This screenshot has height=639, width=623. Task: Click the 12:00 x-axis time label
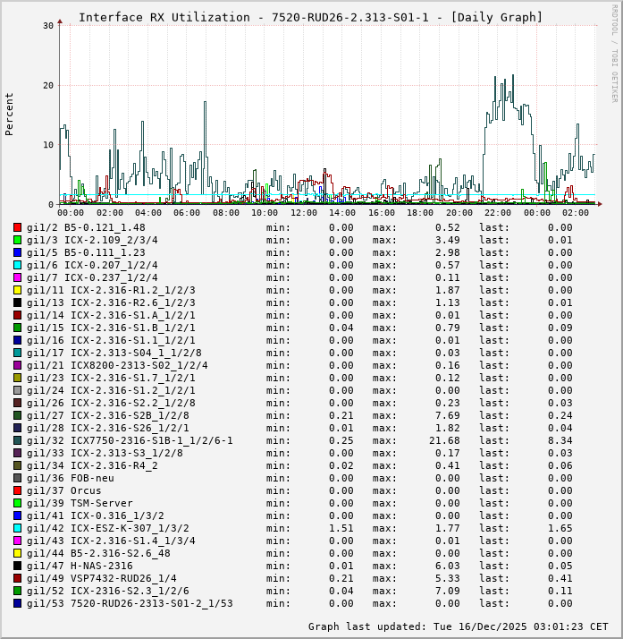(x=304, y=213)
